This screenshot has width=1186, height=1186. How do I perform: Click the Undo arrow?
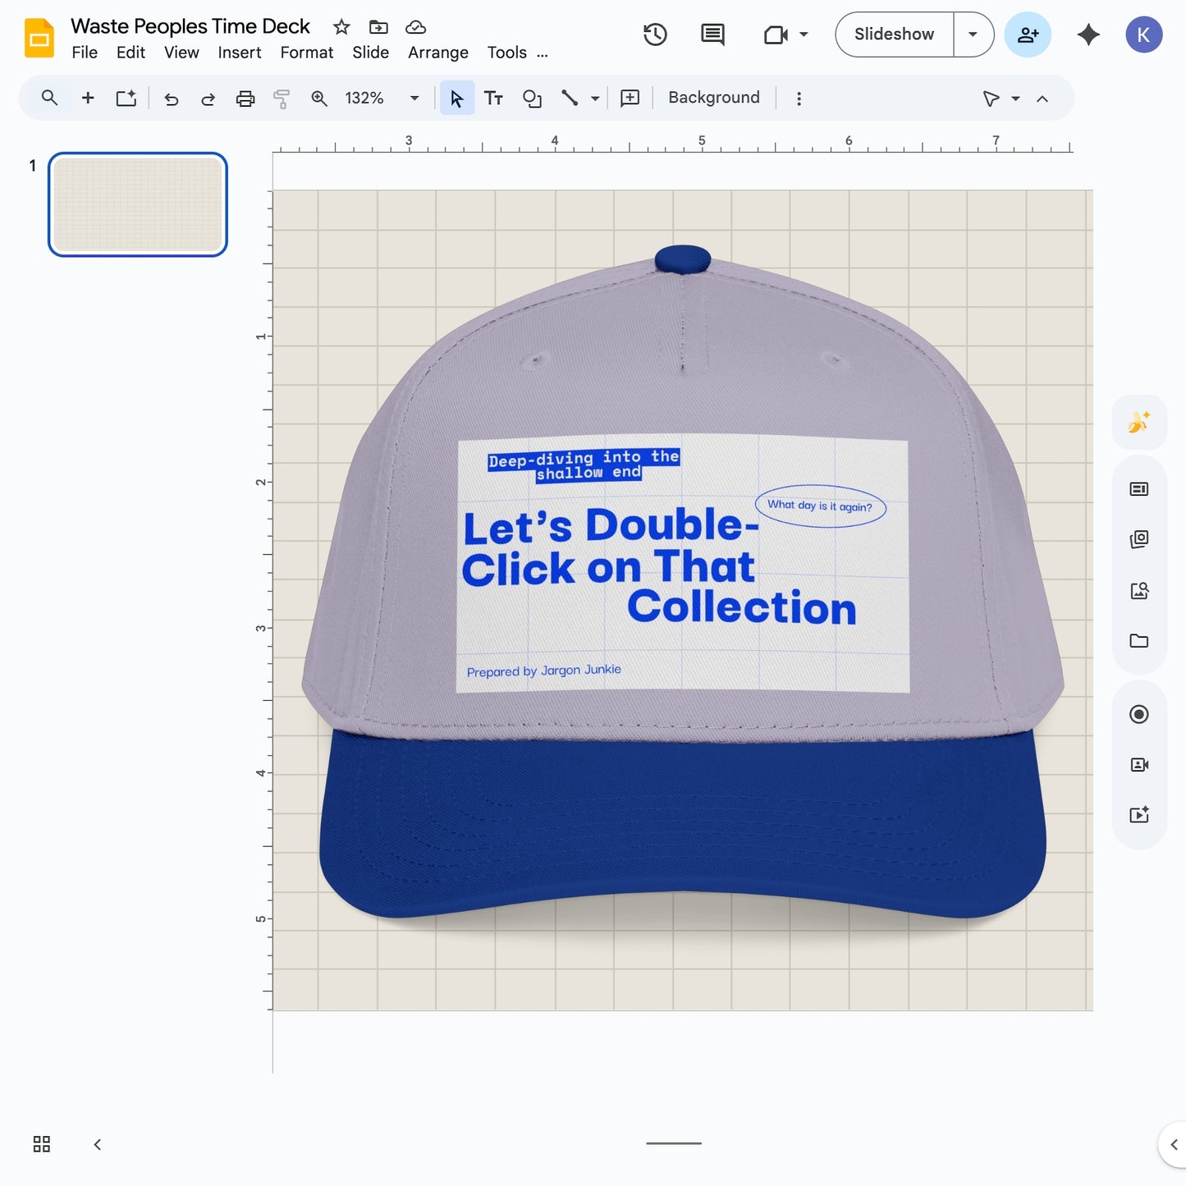[172, 99]
